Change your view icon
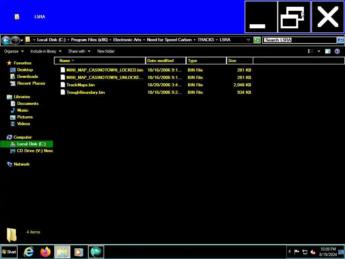 [x=310, y=51]
